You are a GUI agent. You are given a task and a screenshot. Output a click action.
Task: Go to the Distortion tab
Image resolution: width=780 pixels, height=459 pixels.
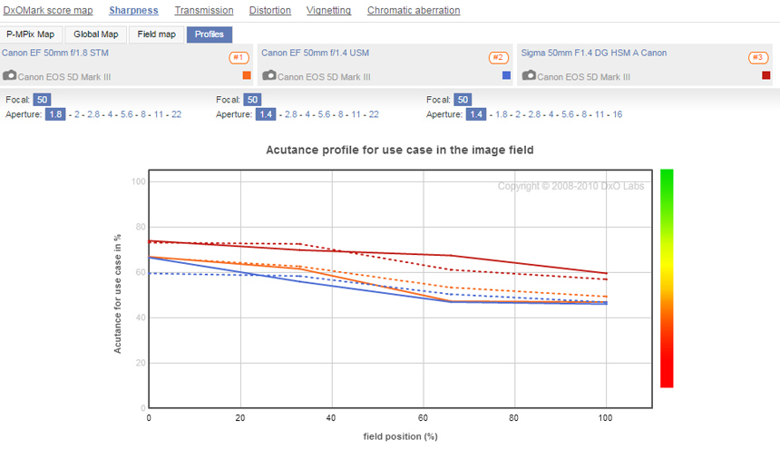[x=270, y=10]
